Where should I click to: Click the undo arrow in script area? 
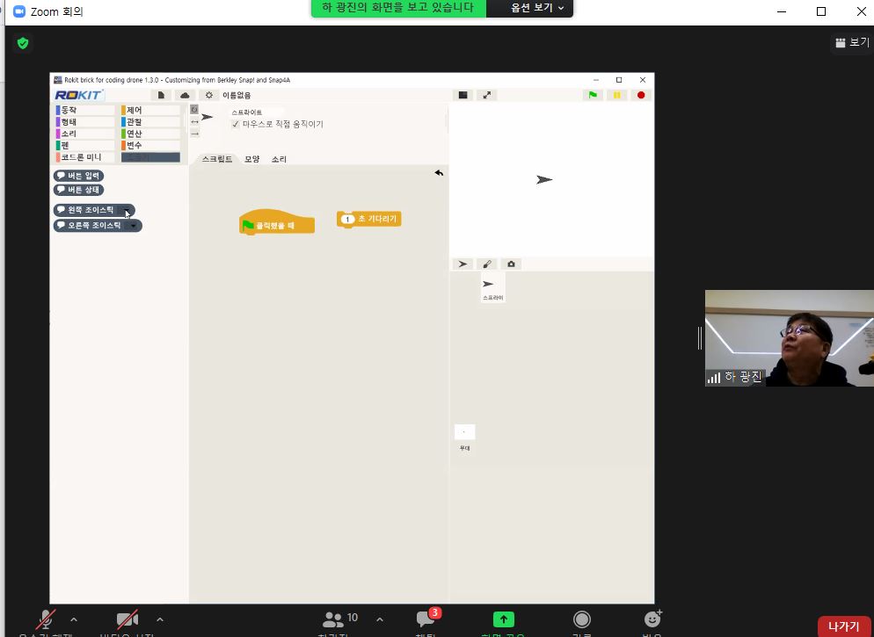[x=439, y=173]
